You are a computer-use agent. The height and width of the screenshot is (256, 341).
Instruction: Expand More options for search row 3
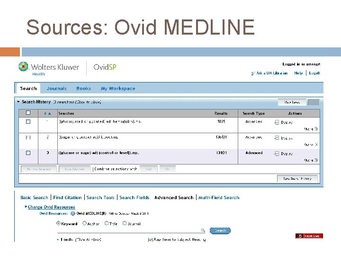(311, 160)
